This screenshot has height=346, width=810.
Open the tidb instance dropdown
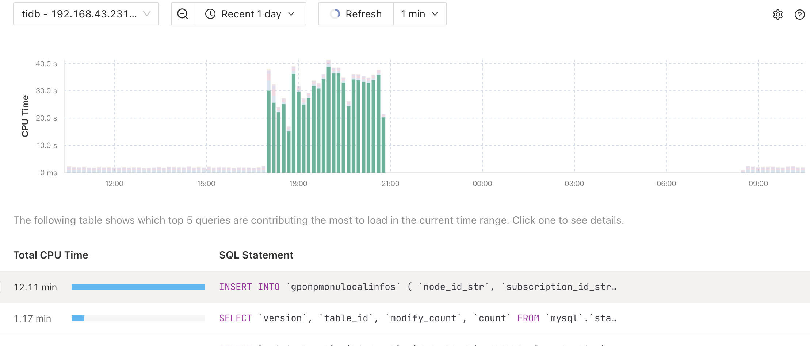coord(86,14)
